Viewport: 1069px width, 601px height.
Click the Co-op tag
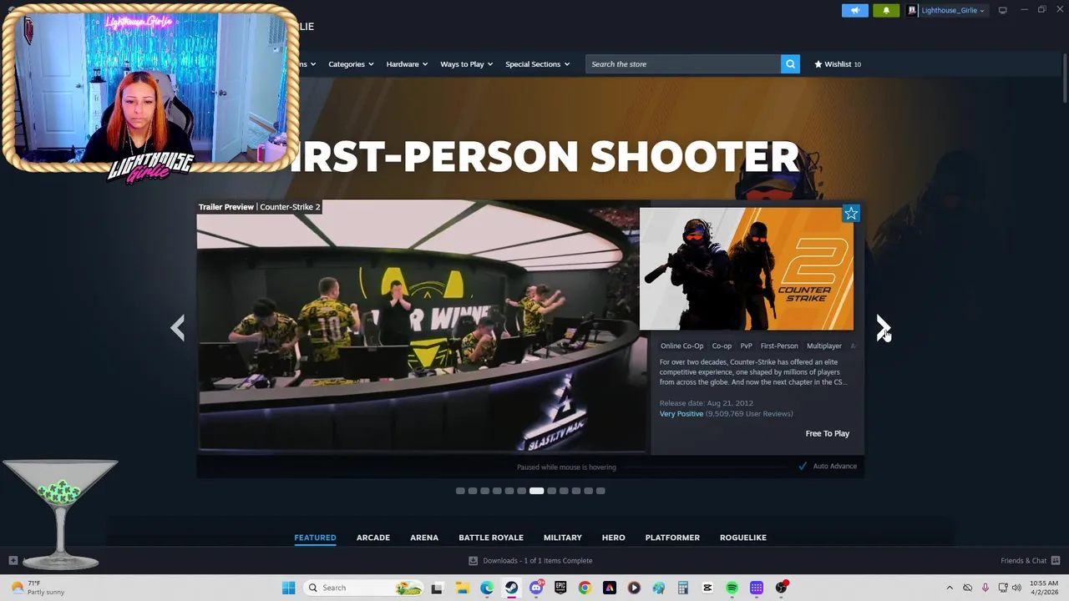[x=722, y=346]
